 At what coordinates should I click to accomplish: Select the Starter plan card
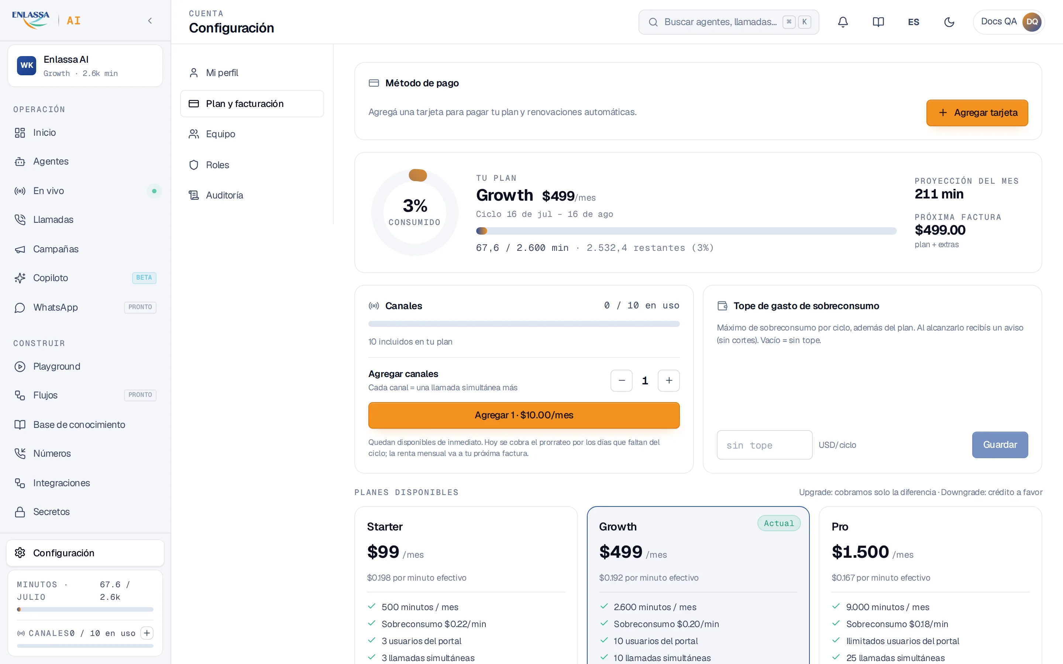click(465, 585)
